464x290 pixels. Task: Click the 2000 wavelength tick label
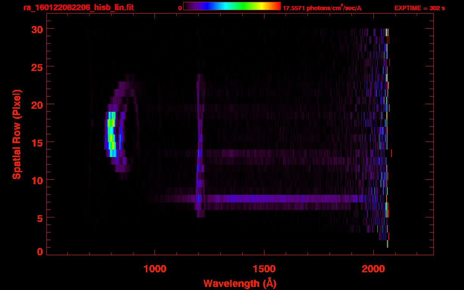click(x=373, y=269)
